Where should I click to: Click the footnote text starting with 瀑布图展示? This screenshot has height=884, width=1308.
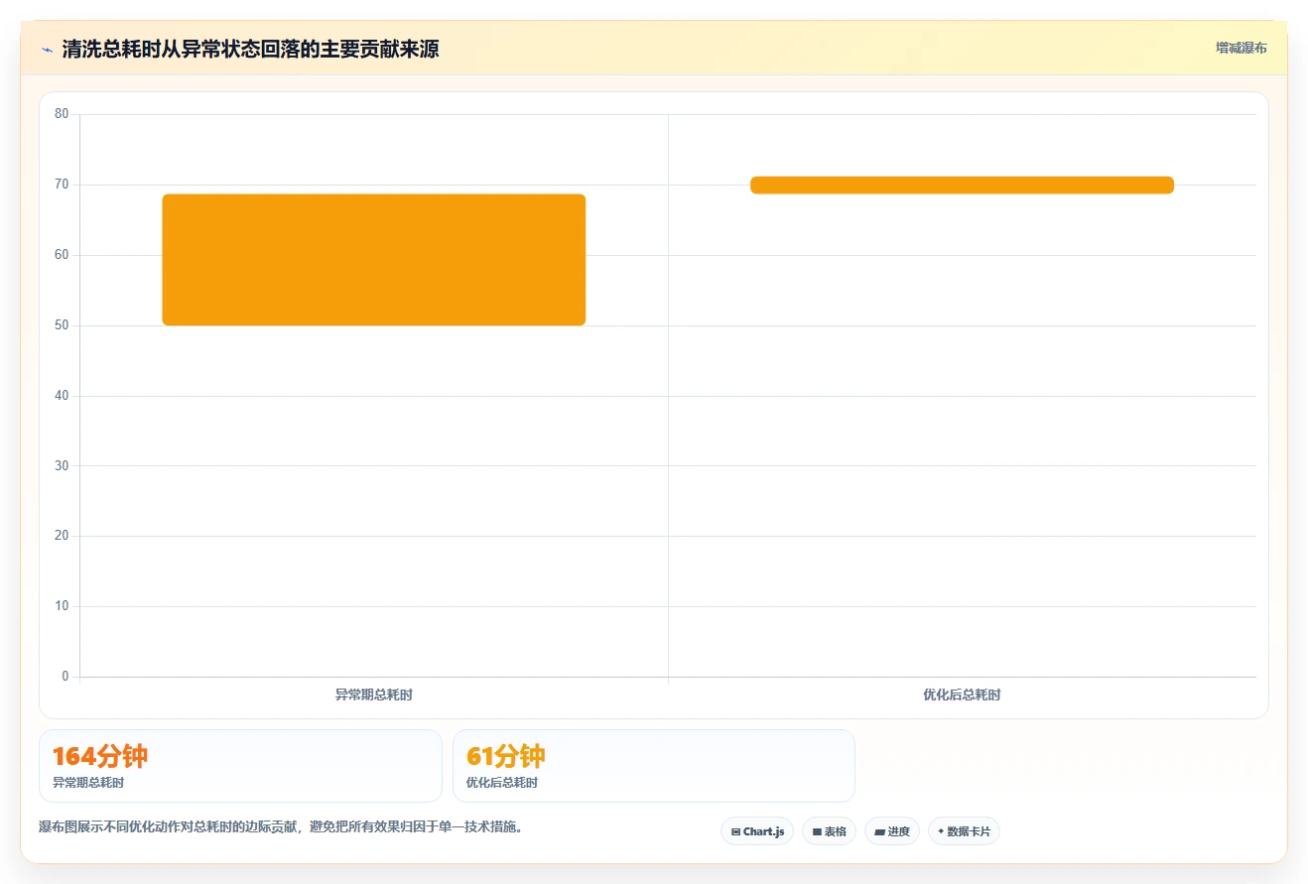[x=281, y=827]
